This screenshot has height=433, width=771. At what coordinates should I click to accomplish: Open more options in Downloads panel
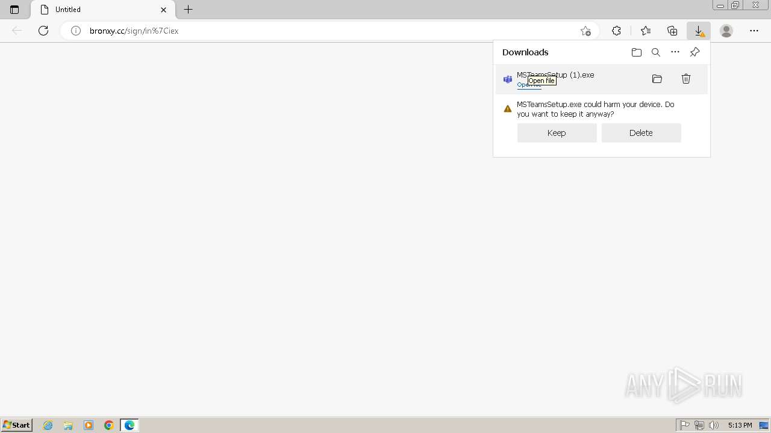(675, 52)
